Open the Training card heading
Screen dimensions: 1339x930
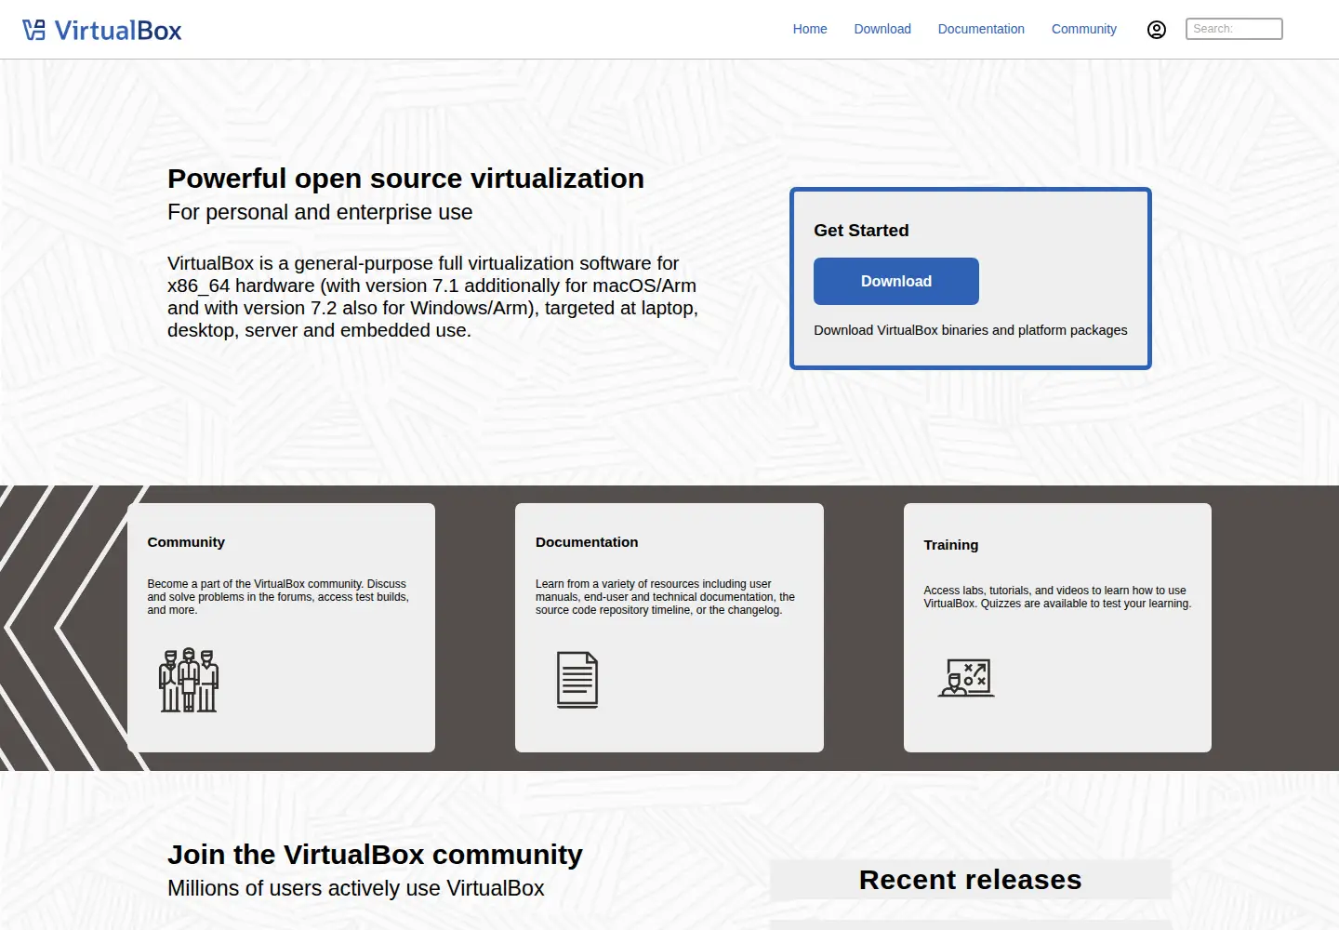[950, 545]
